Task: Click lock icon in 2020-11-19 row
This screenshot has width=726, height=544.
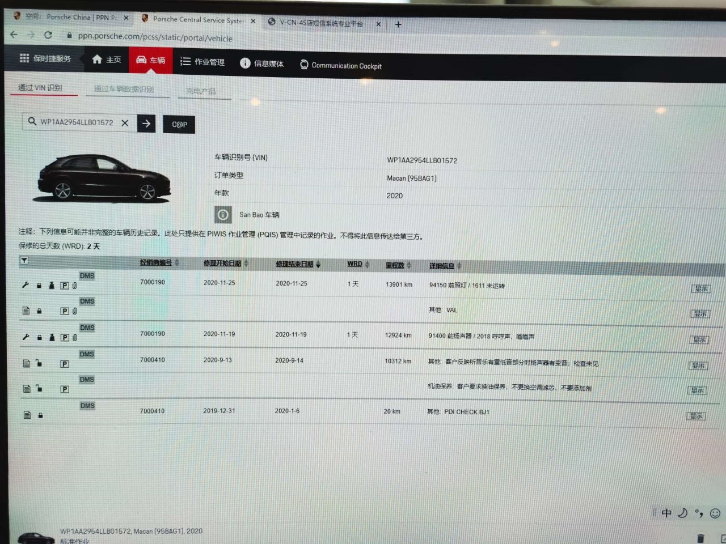Action: [x=40, y=337]
